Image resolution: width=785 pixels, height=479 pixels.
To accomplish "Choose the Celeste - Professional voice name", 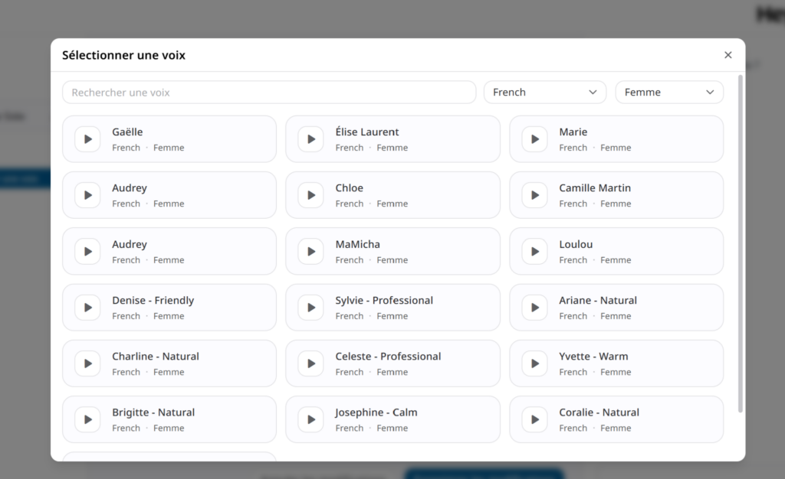I will [388, 357].
